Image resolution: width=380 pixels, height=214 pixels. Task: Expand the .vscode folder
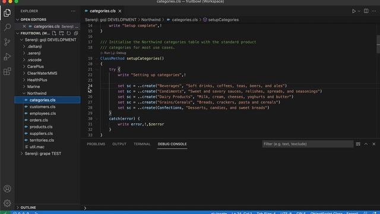pyautogui.click(x=24, y=59)
